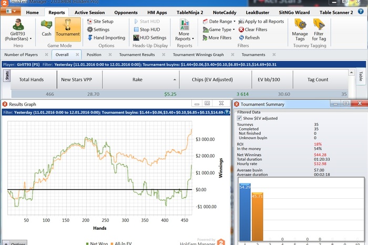
Task: Clear Filters with red X icon
Action: [253, 29]
